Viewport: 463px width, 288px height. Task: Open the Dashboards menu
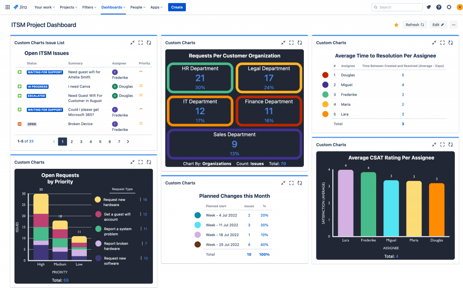pyautogui.click(x=113, y=7)
